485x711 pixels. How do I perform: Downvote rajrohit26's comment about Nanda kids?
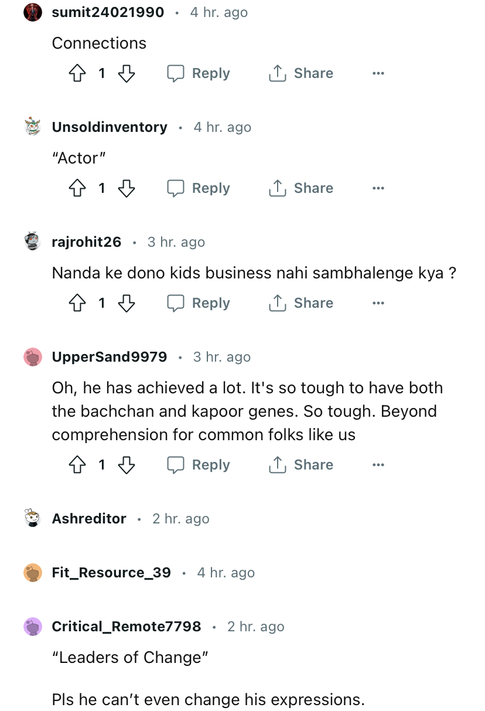point(127,303)
